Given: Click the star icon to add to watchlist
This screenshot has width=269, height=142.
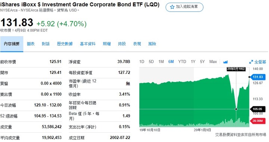Looking at the screenshot, I should pyautogui.click(x=172, y=7).
